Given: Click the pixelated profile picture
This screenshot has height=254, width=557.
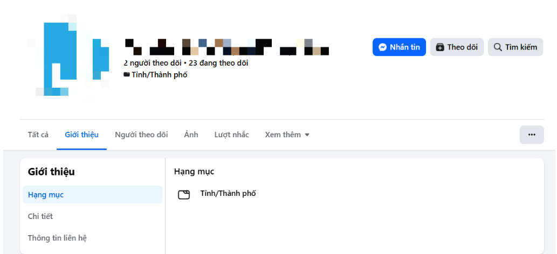Looking at the screenshot, I should [x=68, y=56].
